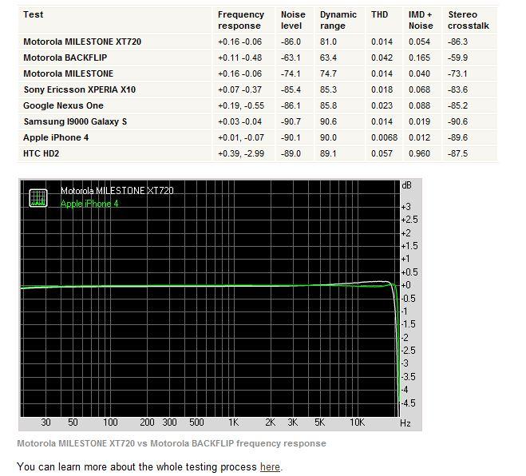526x476 pixels.
Task: Click the 'here' testing process link
Action: coord(270,467)
